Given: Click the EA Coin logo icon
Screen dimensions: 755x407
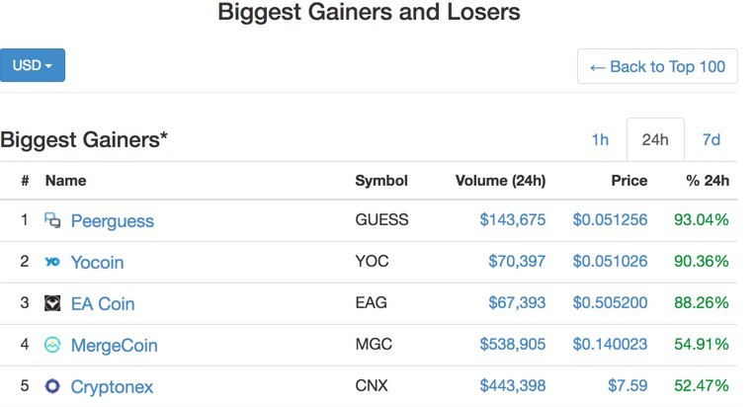Looking at the screenshot, I should click(52, 303).
